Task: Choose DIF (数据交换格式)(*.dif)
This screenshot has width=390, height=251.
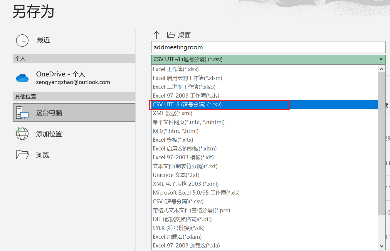Action: pyautogui.click(x=265, y=219)
